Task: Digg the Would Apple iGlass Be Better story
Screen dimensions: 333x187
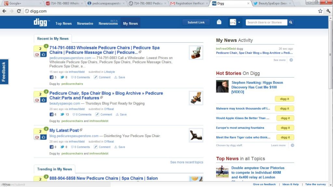Action: pos(285,118)
